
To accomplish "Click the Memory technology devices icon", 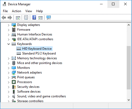I will click(14, 58).
